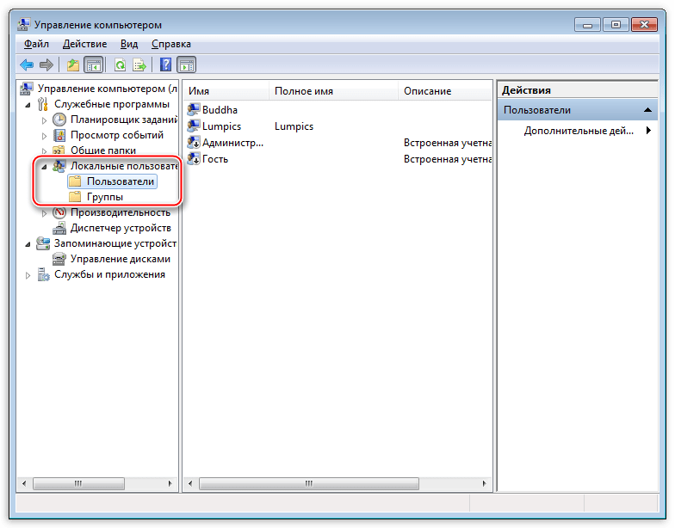
Task: Click the root Управление компьютером icon
Action: (x=26, y=88)
